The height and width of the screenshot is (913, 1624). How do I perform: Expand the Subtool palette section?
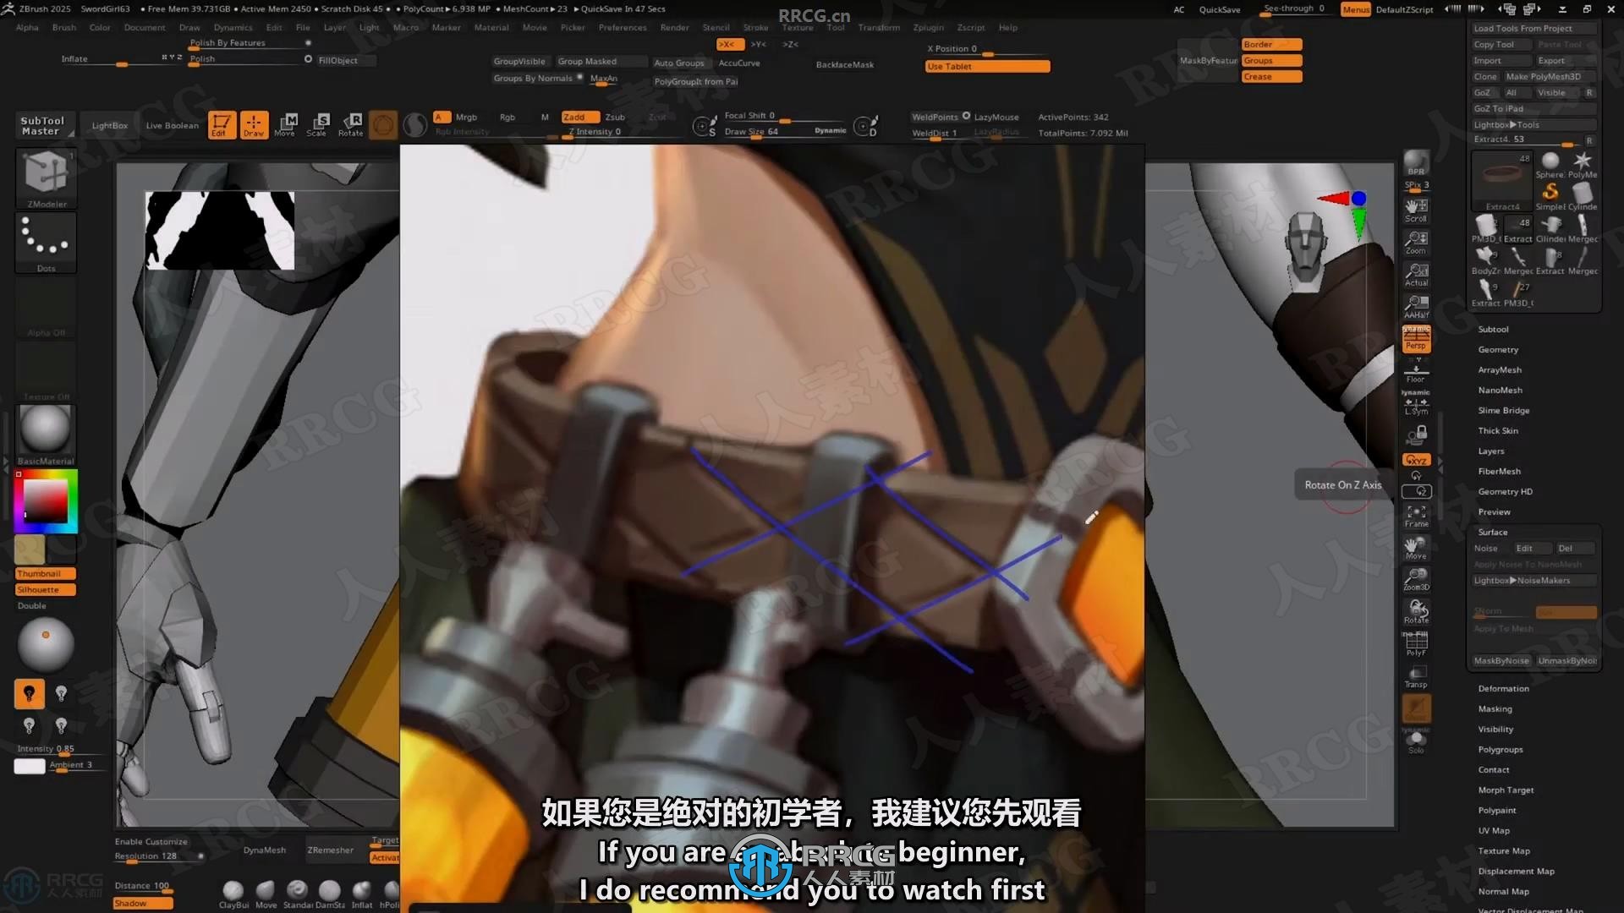pyautogui.click(x=1493, y=329)
